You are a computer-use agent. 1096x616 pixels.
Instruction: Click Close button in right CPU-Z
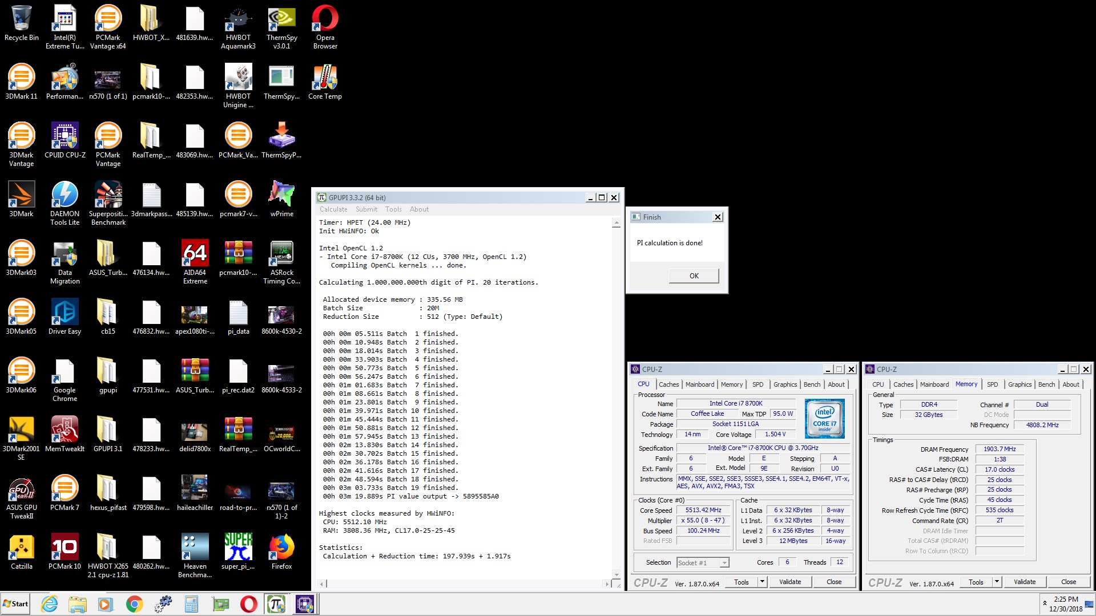tap(1069, 582)
